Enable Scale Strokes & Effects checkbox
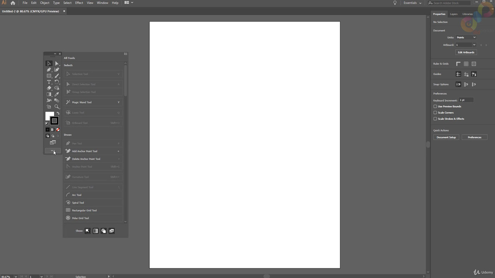This screenshot has height=278, width=495. pos(435,119)
